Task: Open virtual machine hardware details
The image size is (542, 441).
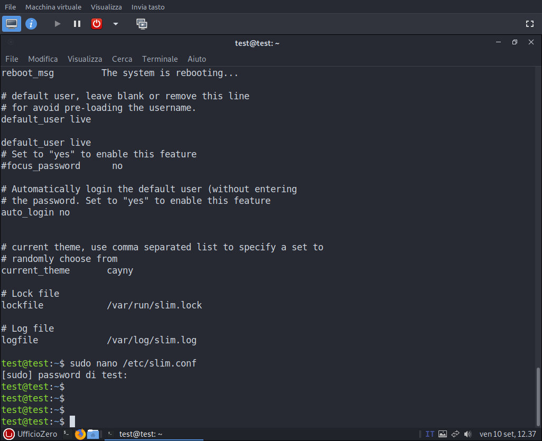Action: coord(31,24)
